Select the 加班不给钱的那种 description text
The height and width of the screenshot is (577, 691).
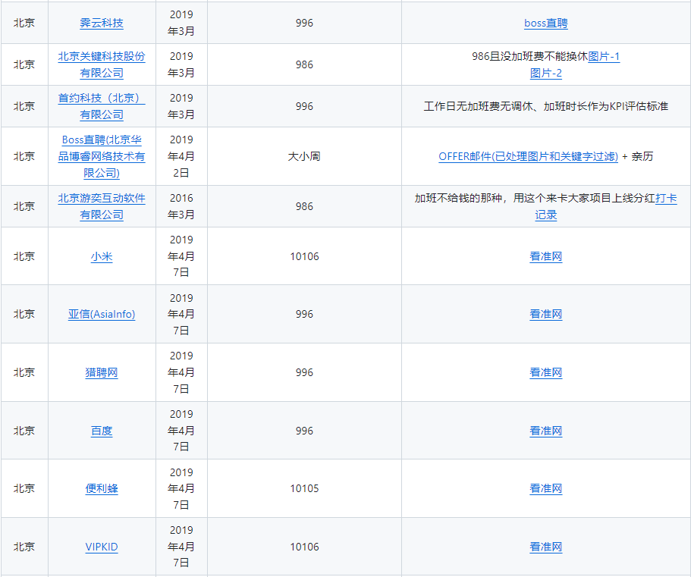coord(535,198)
